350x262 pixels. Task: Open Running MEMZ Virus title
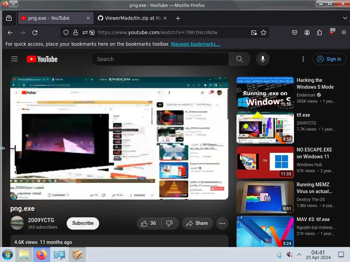(x=314, y=188)
